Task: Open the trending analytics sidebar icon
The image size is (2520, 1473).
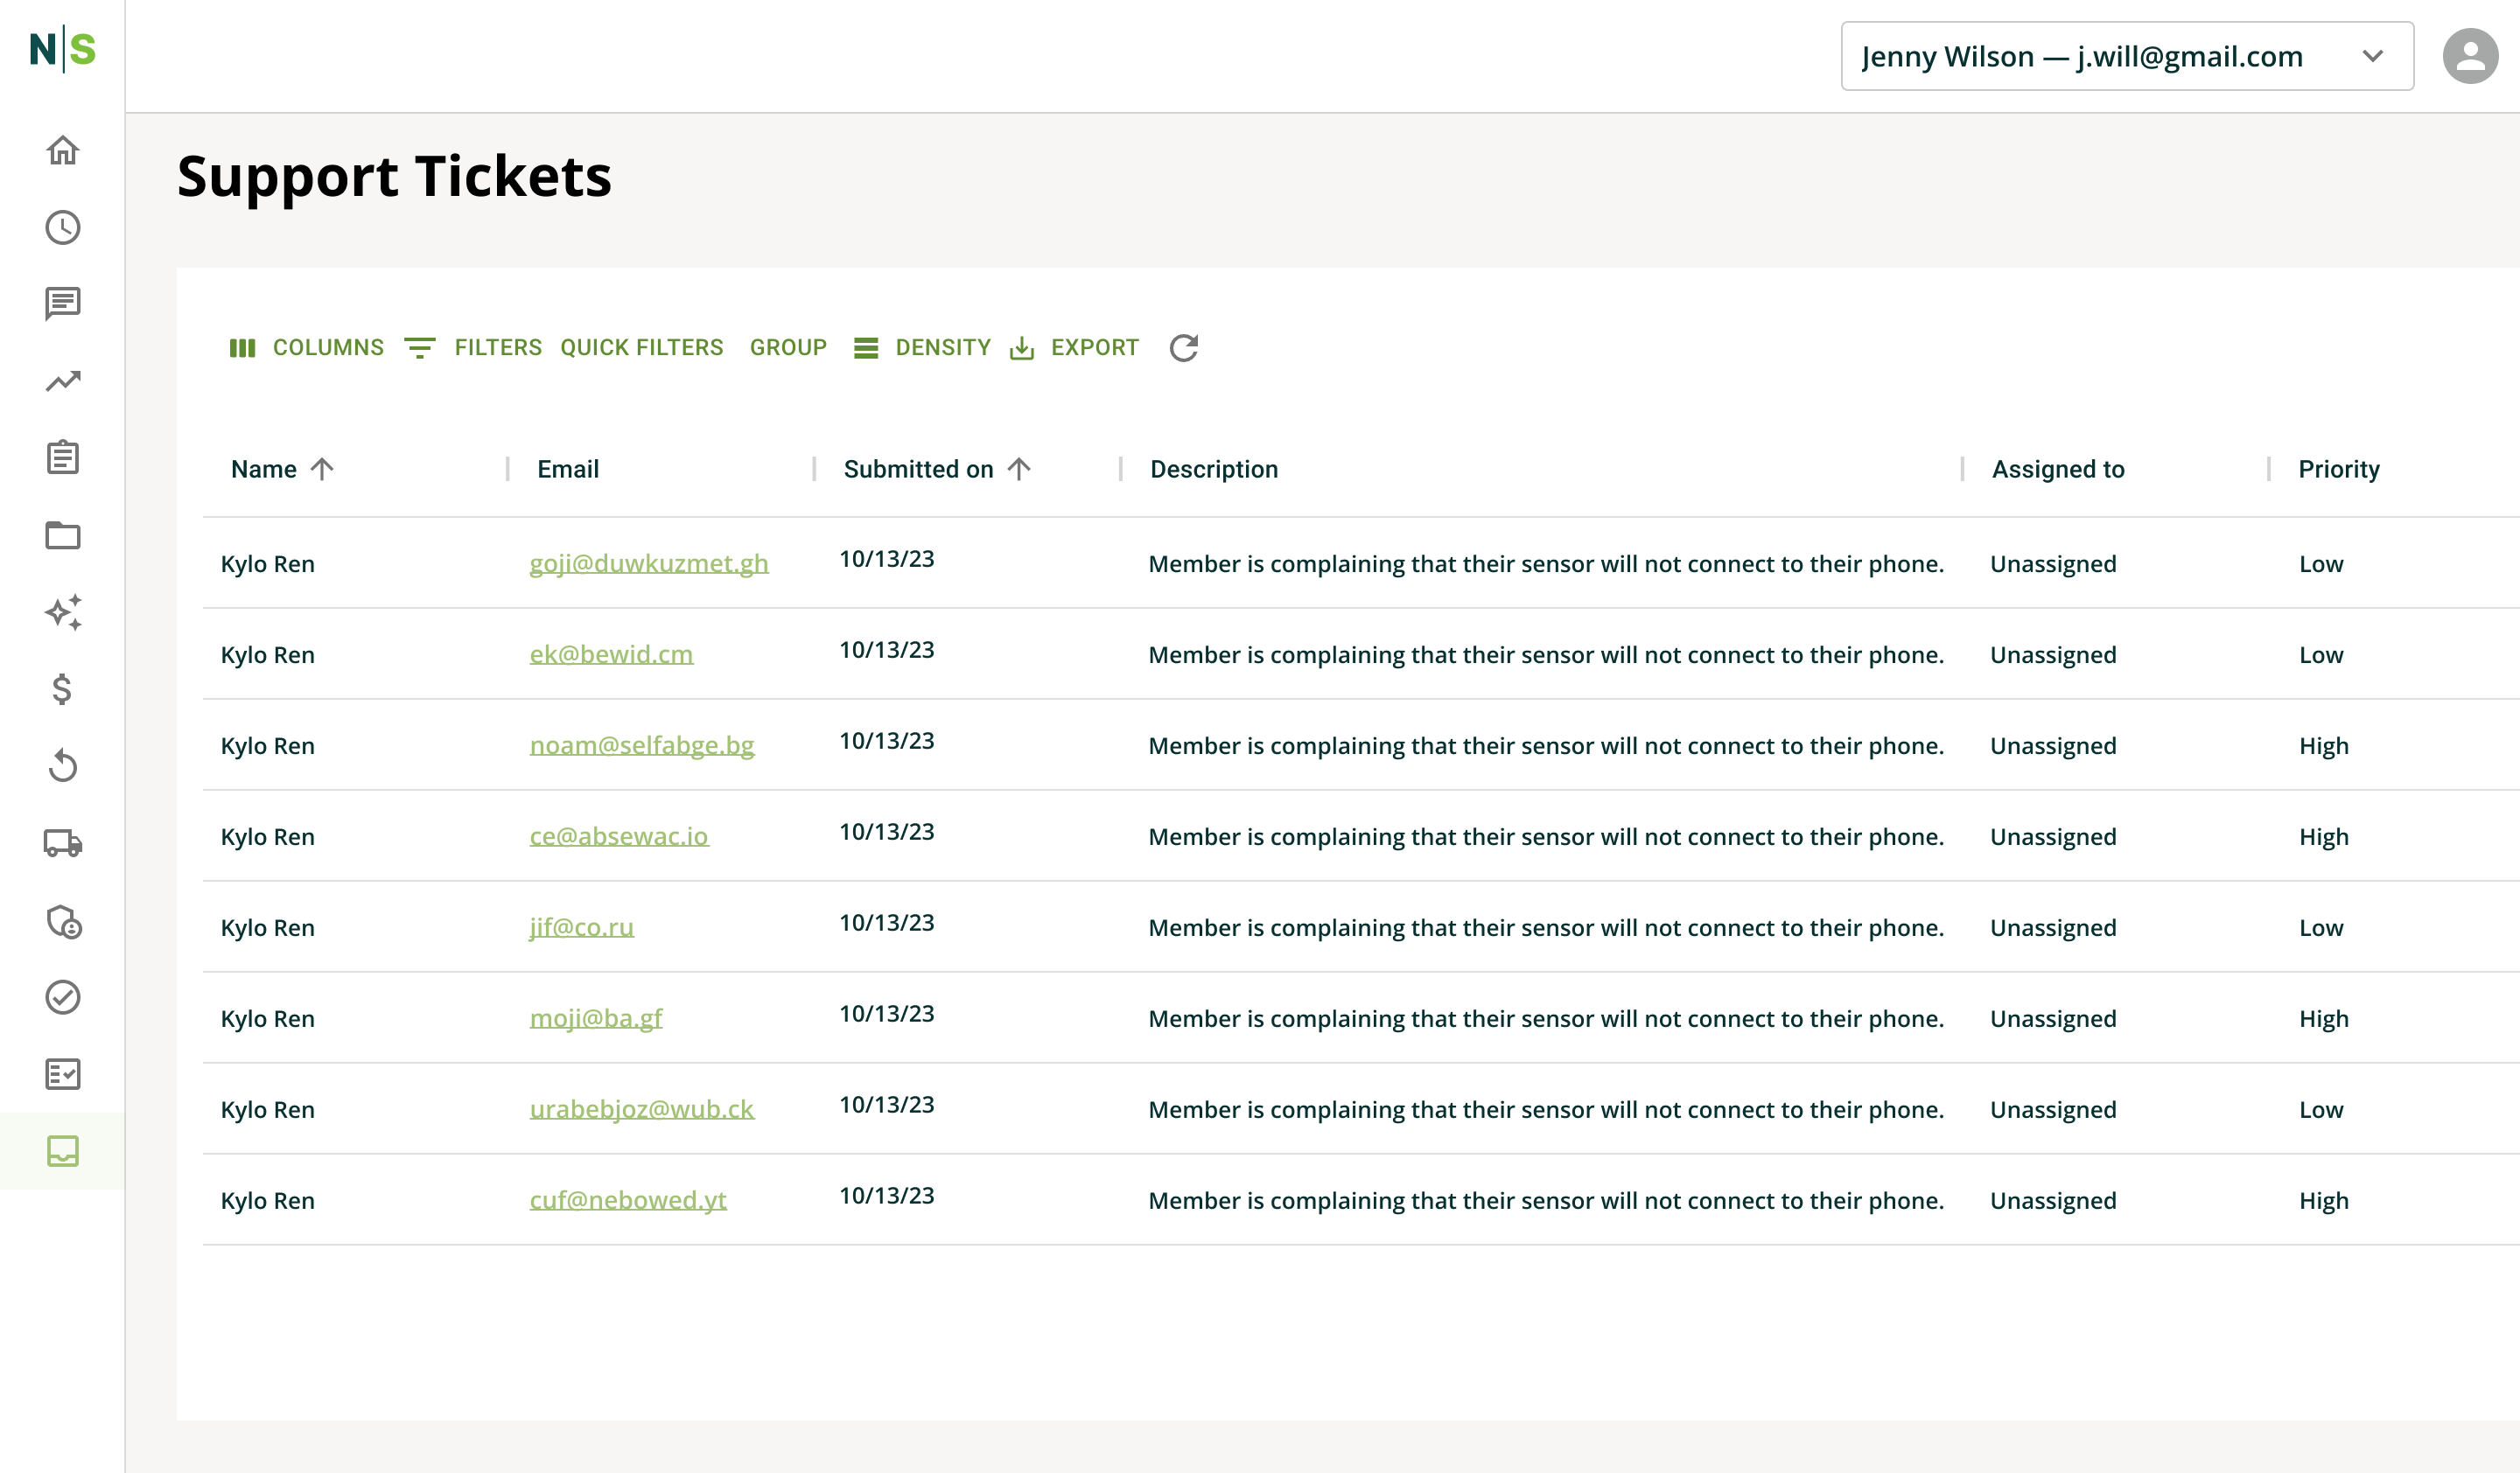Action: (62, 380)
